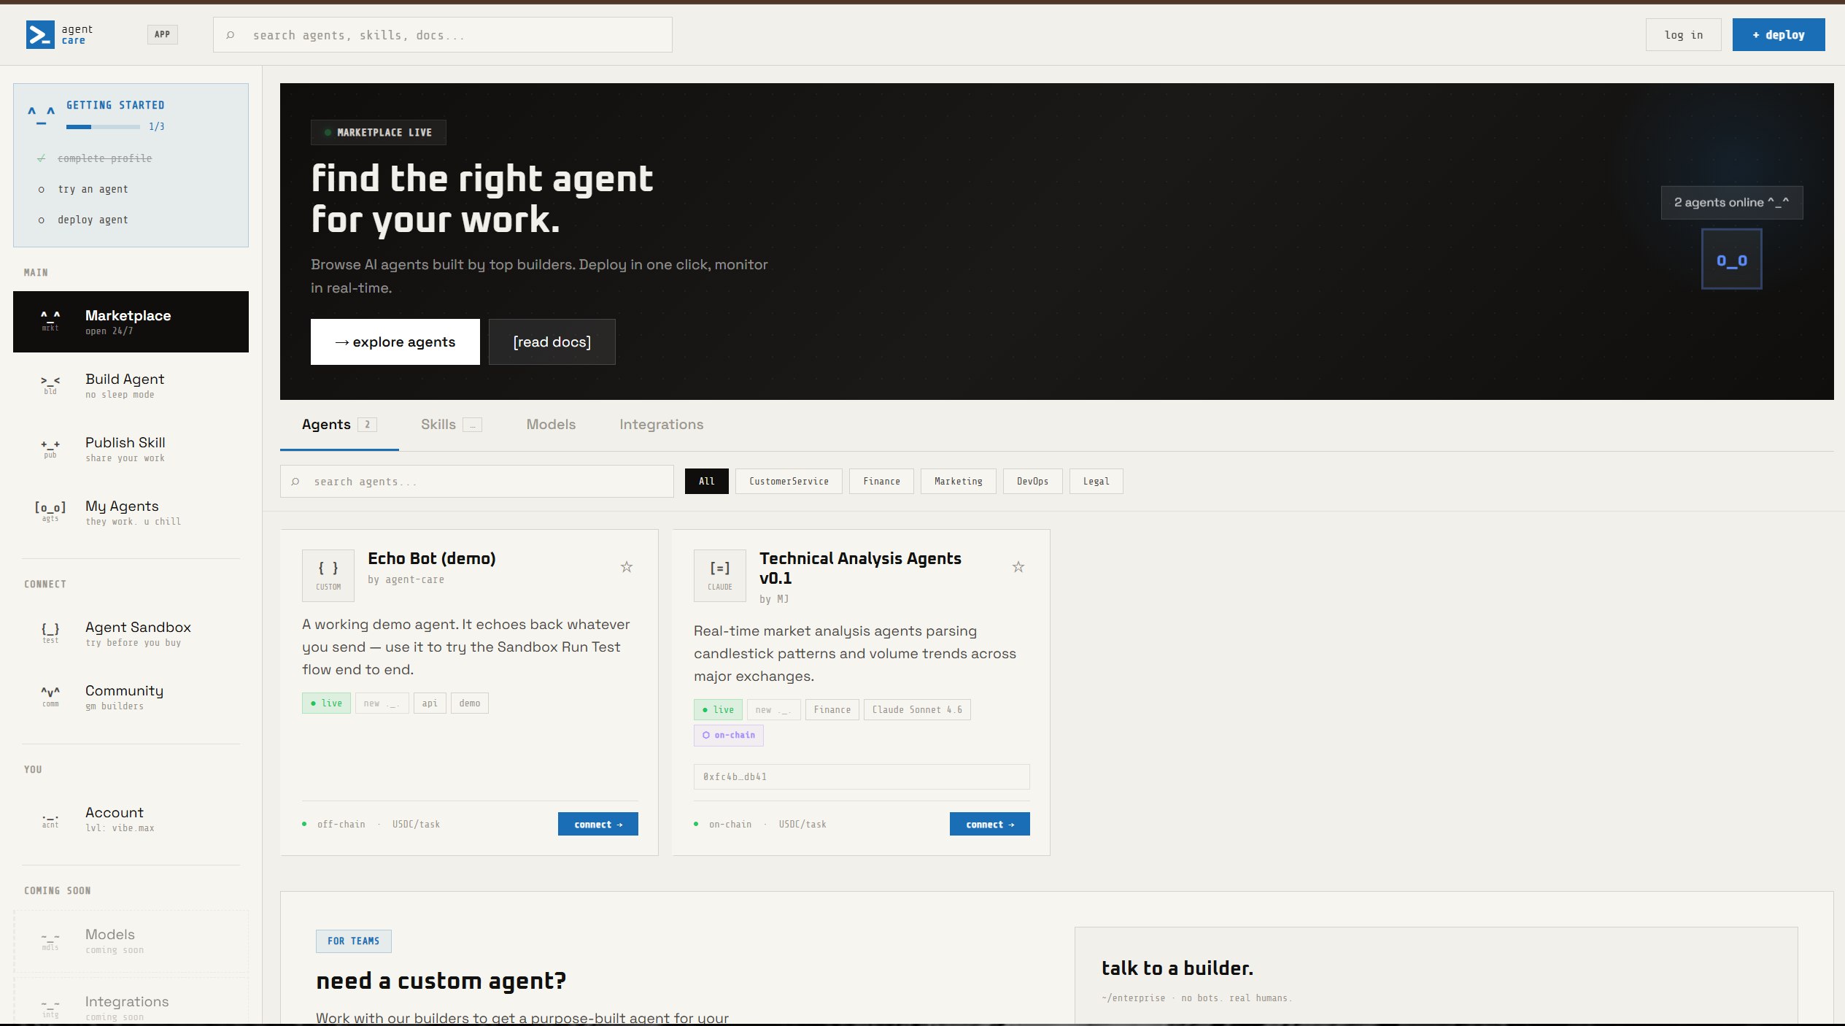Click the 2 agents online badge
The width and height of the screenshot is (1845, 1026).
coord(1731,202)
